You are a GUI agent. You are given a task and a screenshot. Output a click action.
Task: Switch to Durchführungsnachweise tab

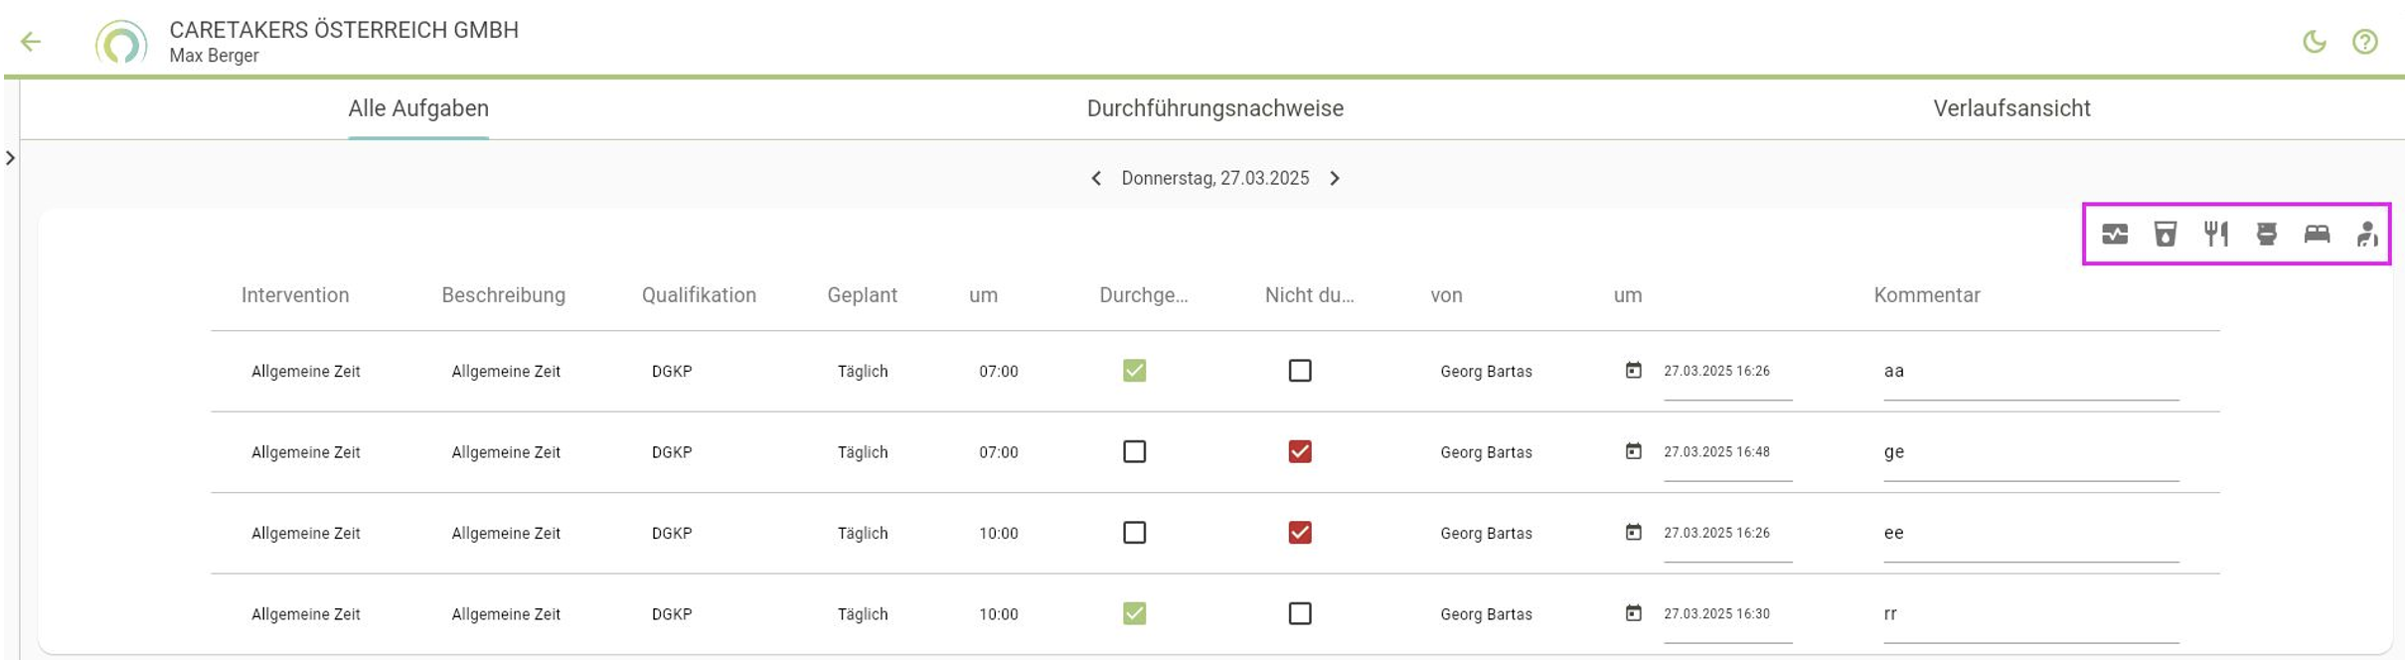pos(1214,108)
